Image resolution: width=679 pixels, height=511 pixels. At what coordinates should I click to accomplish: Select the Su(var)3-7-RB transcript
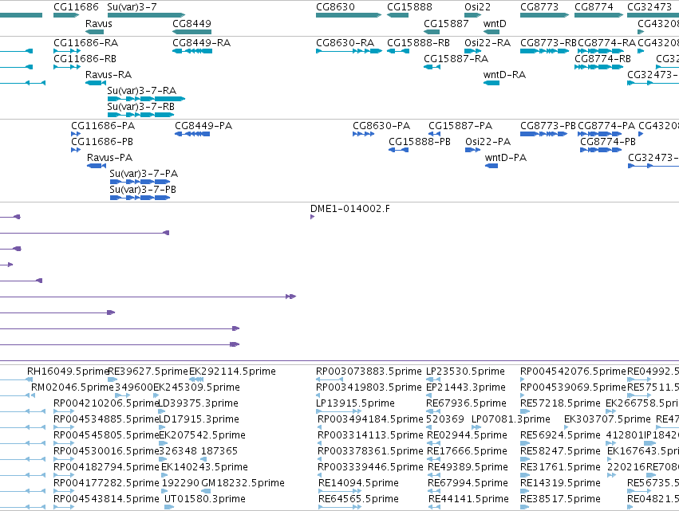[x=140, y=115]
